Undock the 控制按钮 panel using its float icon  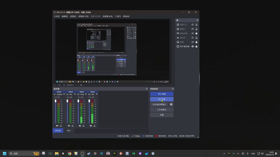tap(173, 89)
